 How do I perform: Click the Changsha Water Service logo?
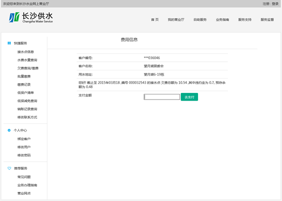31,17
